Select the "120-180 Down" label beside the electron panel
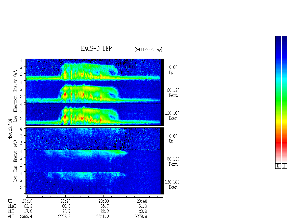Viewport: 288px width, 223px height. click(x=172, y=116)
